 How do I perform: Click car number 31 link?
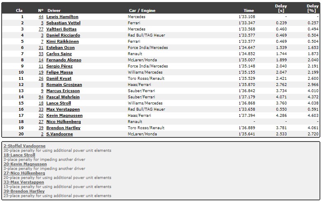click(x=41, y=48)
